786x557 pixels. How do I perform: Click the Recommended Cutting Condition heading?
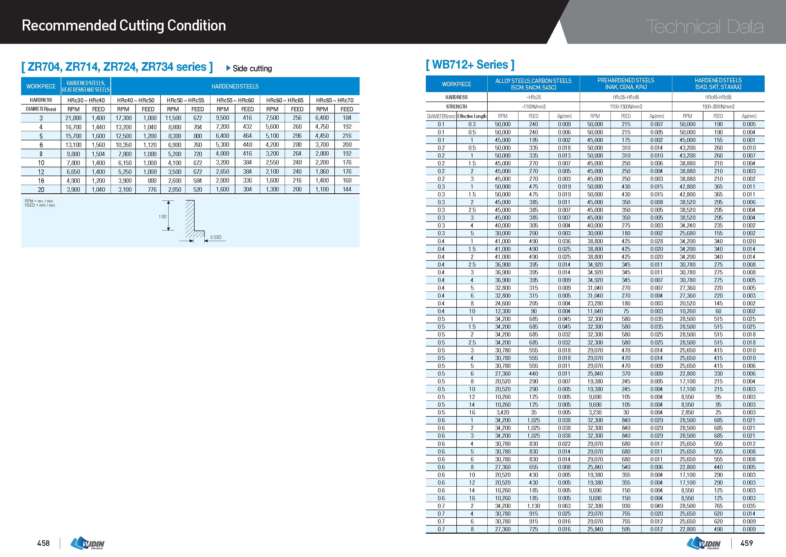(124, 25)
